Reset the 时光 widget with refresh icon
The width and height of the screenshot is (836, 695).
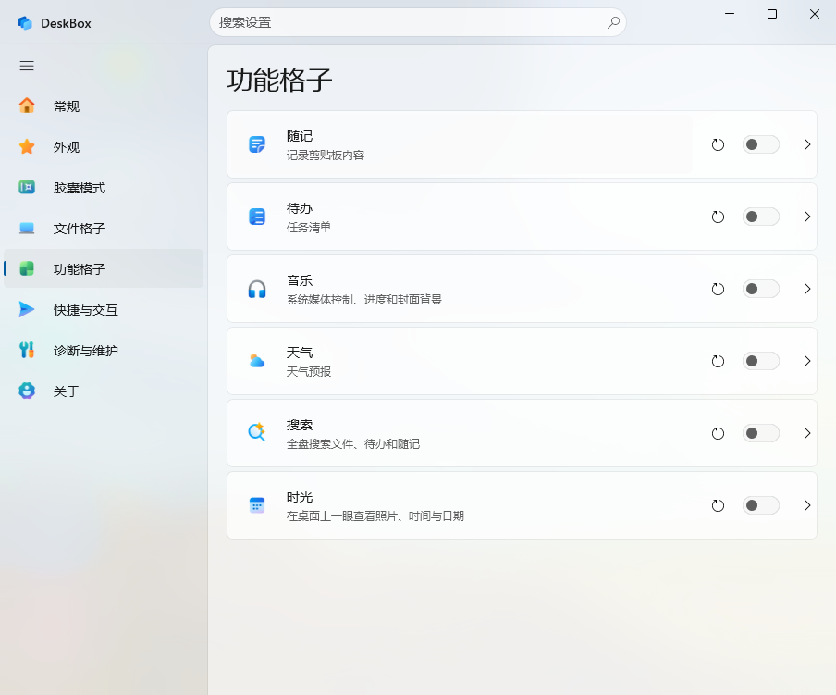pos(719,505)
